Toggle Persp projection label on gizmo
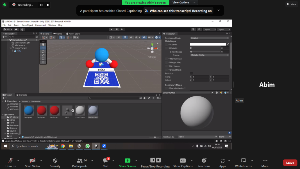 pos(152,57)
